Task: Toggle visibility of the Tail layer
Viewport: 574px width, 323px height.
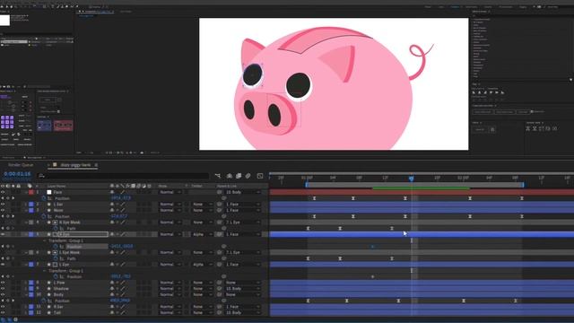Action: point(3,312)
